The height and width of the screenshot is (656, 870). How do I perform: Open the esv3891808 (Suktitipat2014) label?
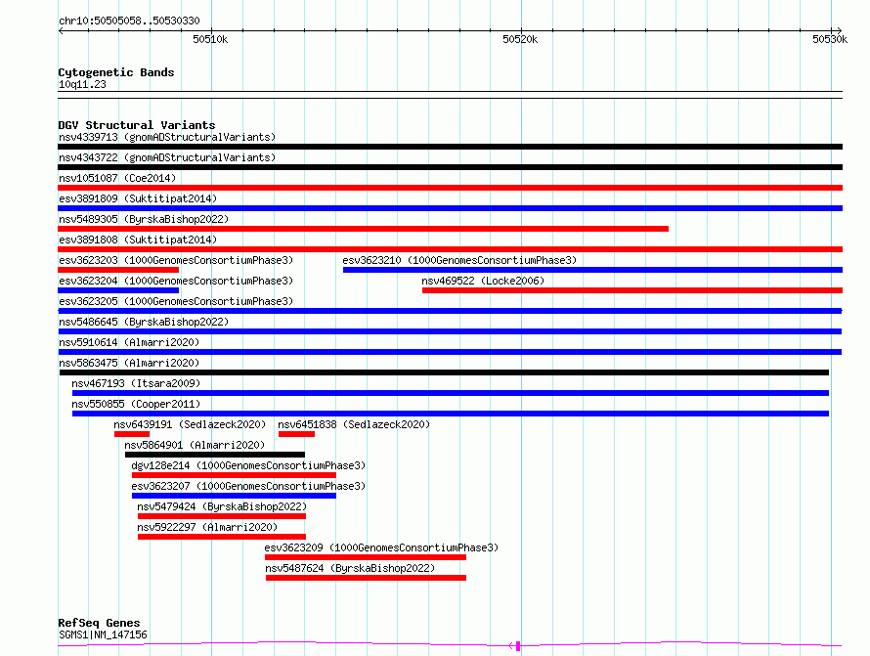pyautogui.click(x=138, y=240)
